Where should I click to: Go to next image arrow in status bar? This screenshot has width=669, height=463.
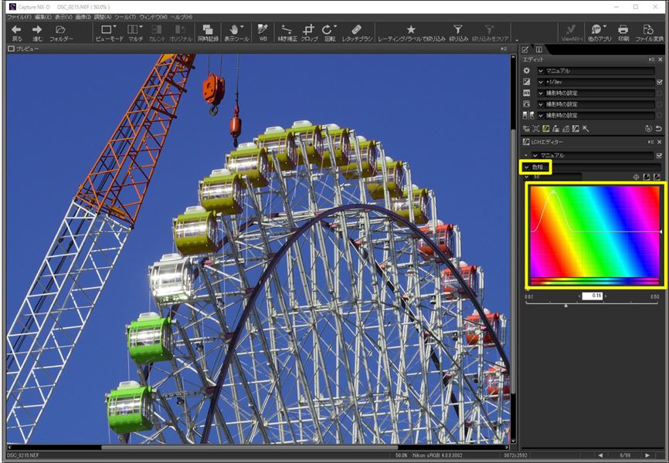point(647,456)
